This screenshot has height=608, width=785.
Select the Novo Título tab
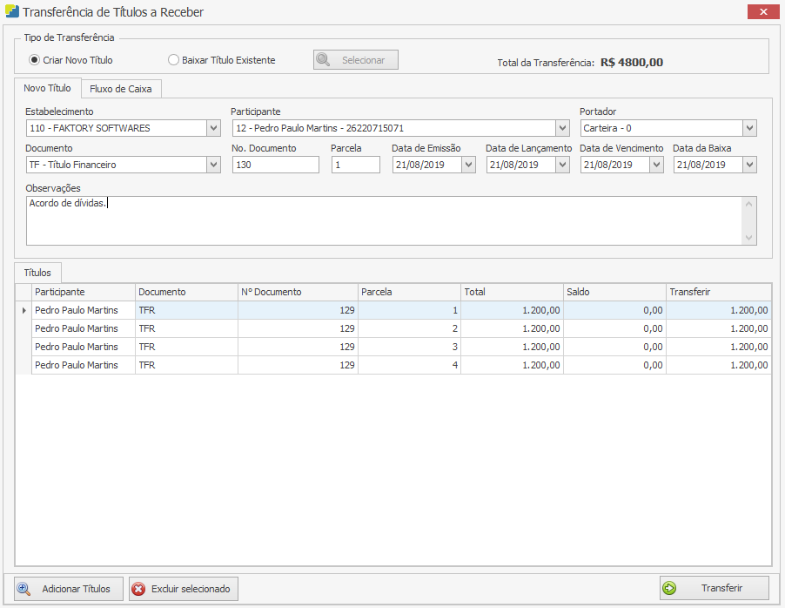pos(47,88)
